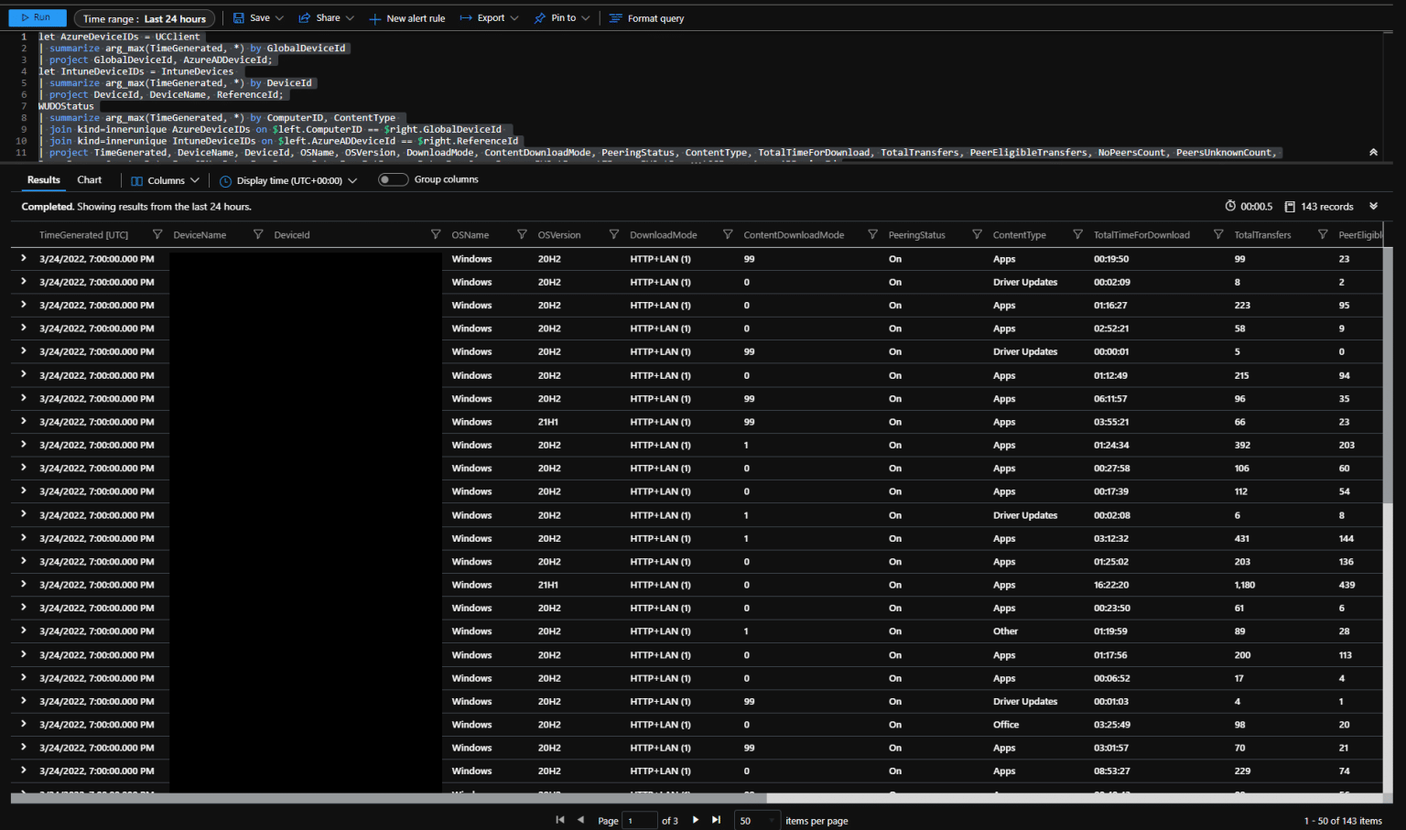
Task: Change Display time UTC setting
Action: tap(288, 181)
